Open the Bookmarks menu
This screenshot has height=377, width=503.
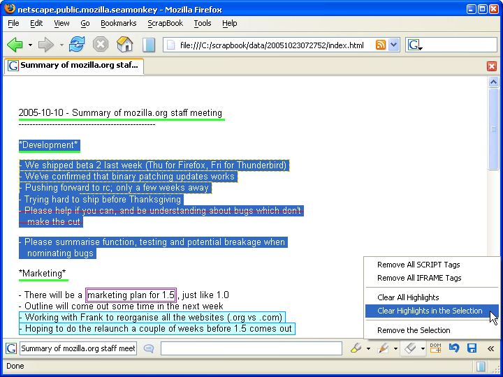(118, 24)
